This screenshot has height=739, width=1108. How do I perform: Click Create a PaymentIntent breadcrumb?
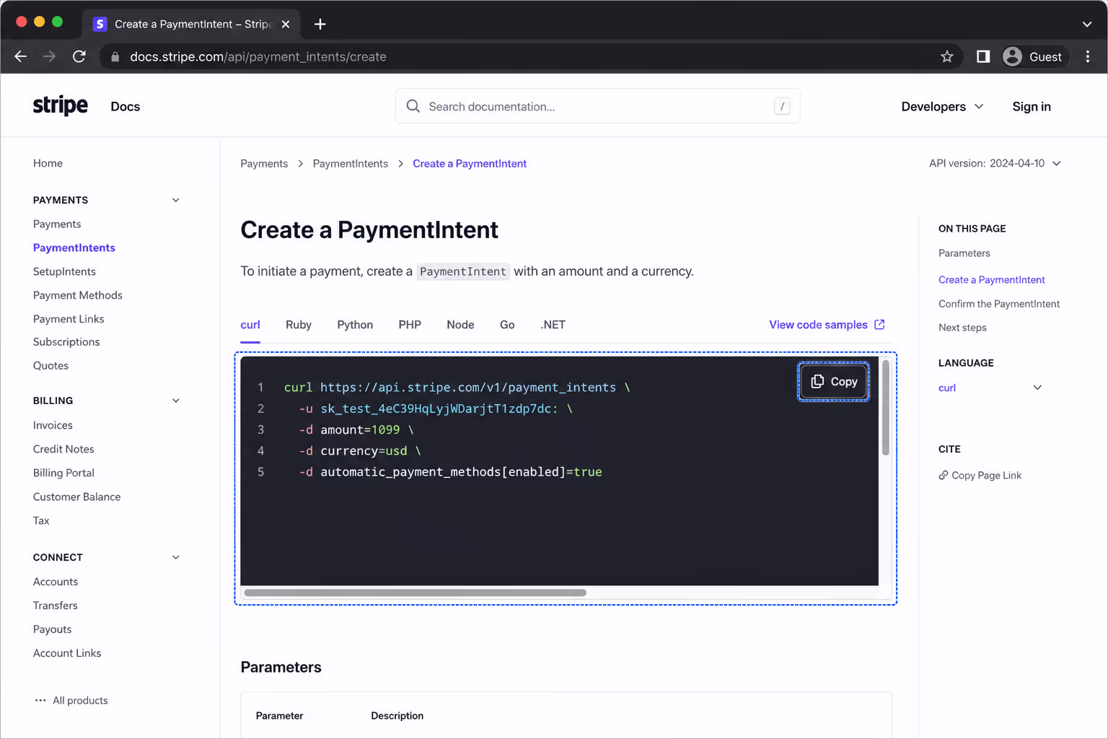(470, 164)
